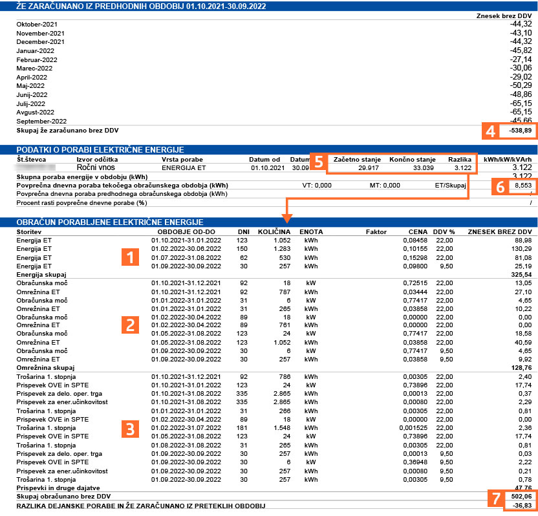Click the "Energija skupaj" subtotal label
This screenshot has height=516, width=538.
[41, 274]
